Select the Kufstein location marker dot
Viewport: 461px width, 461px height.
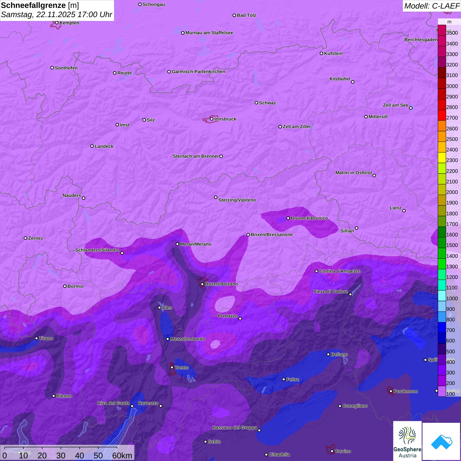coord(321,53)
